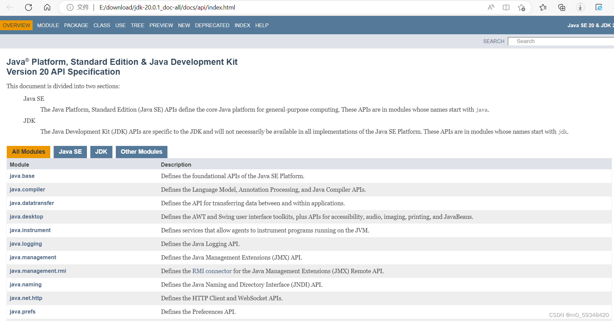
Task: Click the API Search input box
Action: (561, 41)
